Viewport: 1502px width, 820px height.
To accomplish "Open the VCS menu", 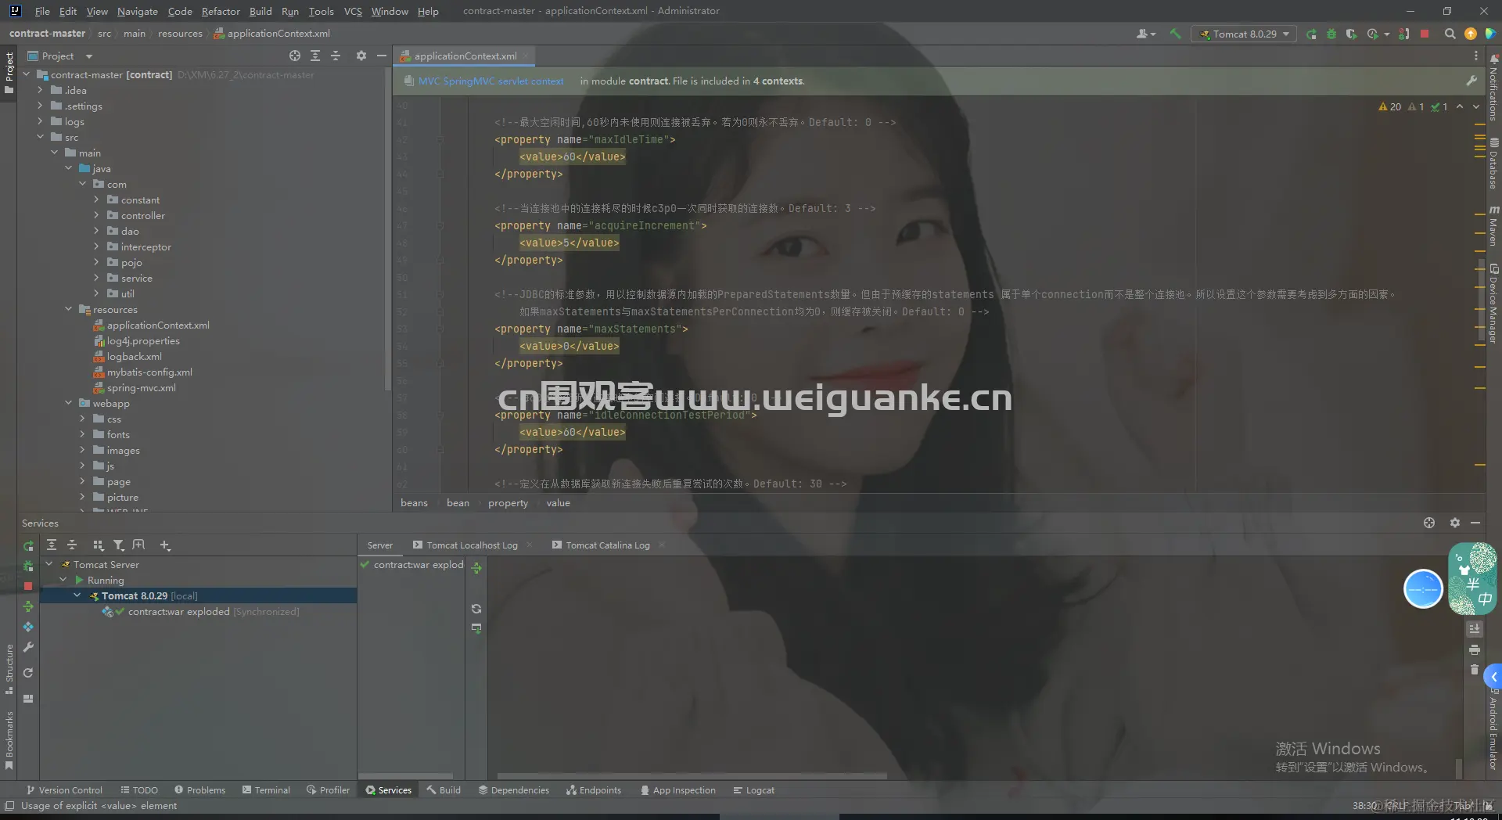I will [353, 11].
